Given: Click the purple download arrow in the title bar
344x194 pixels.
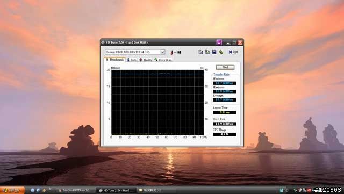Looking at the screenshot, I should 219,42.
